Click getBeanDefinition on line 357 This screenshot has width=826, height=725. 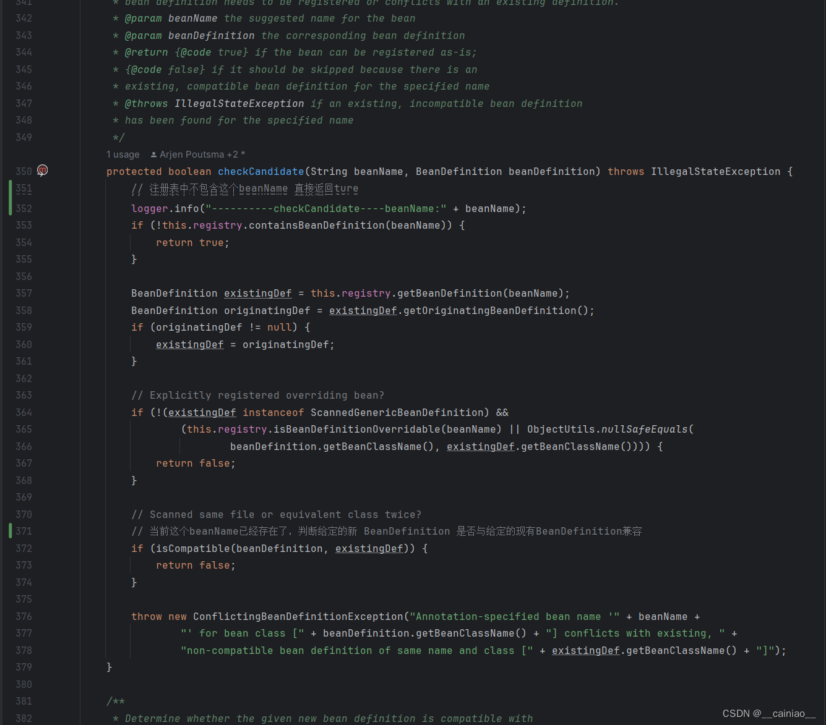click(x=449, y=294)
